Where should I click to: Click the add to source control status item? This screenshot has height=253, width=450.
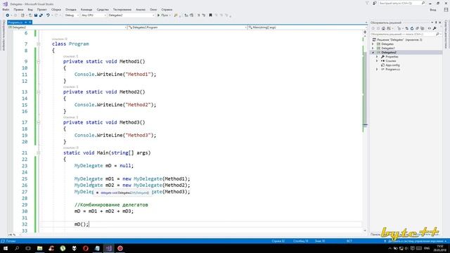415,241
